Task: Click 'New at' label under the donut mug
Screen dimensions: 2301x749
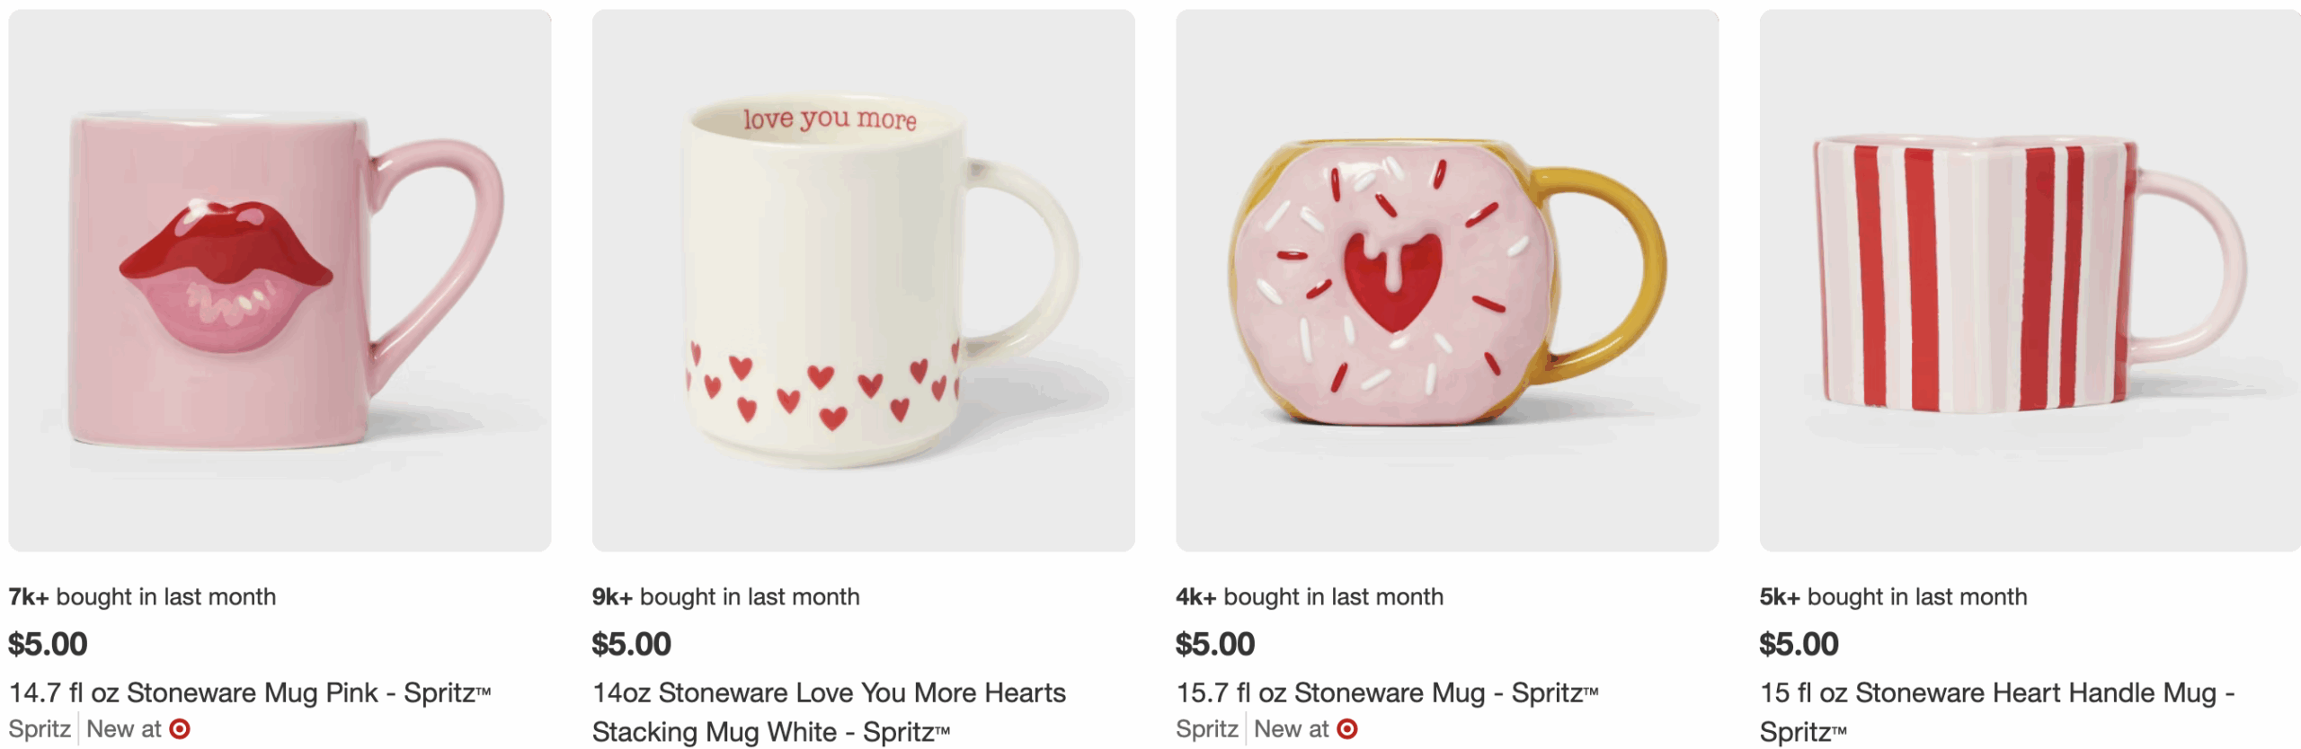Action: click(x=1291, y=728)
